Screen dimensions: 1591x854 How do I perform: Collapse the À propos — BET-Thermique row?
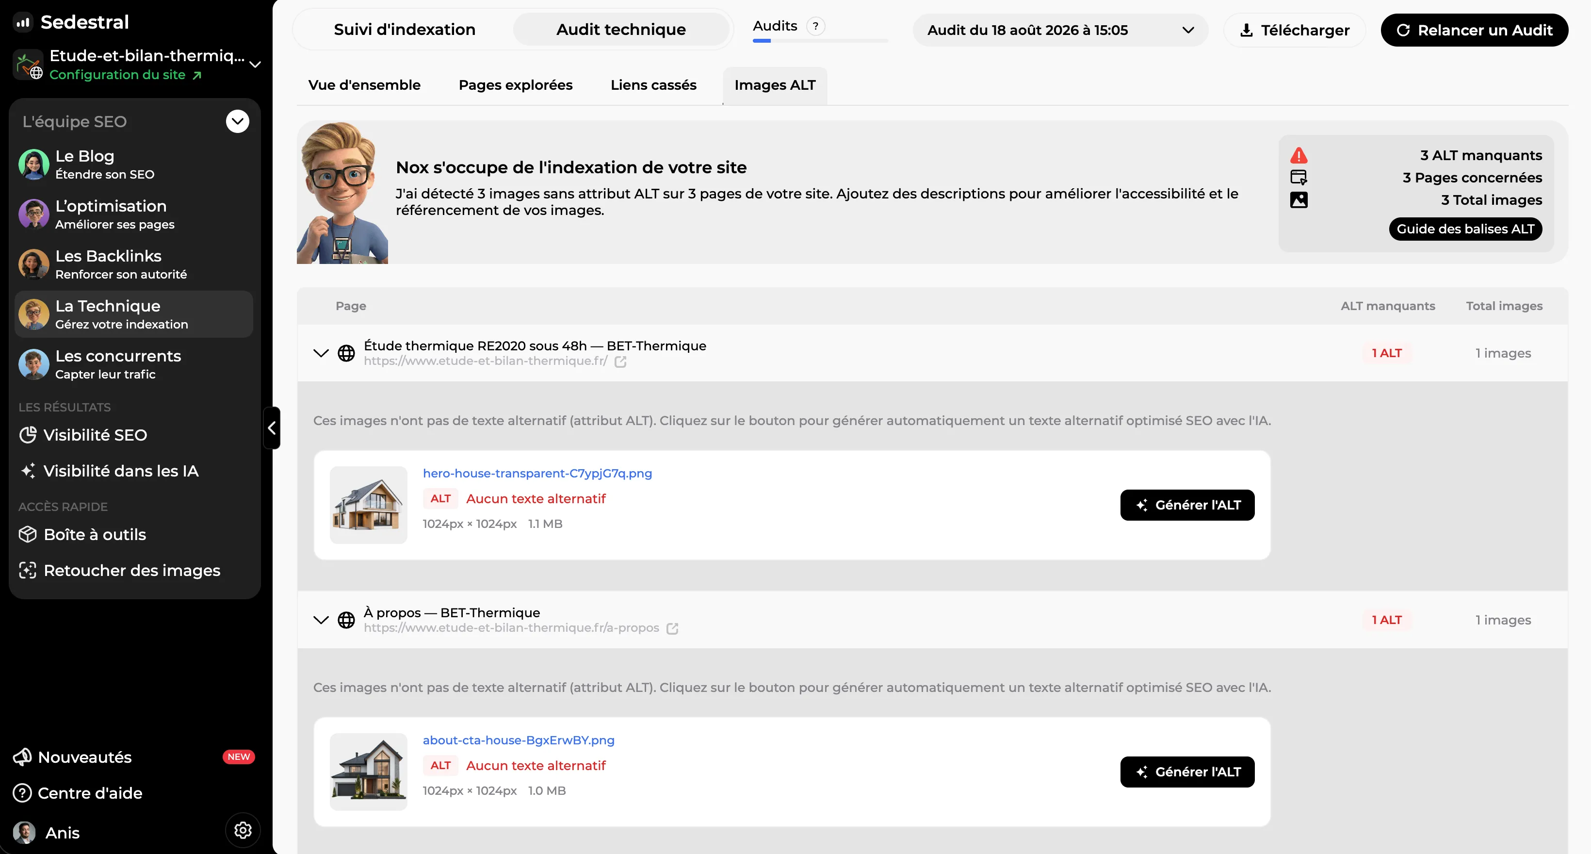(321, 620)
